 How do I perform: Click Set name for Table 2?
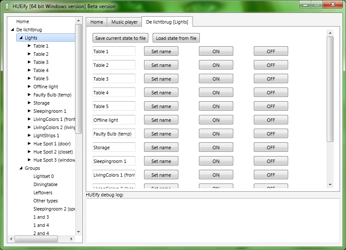coord(161,65)
